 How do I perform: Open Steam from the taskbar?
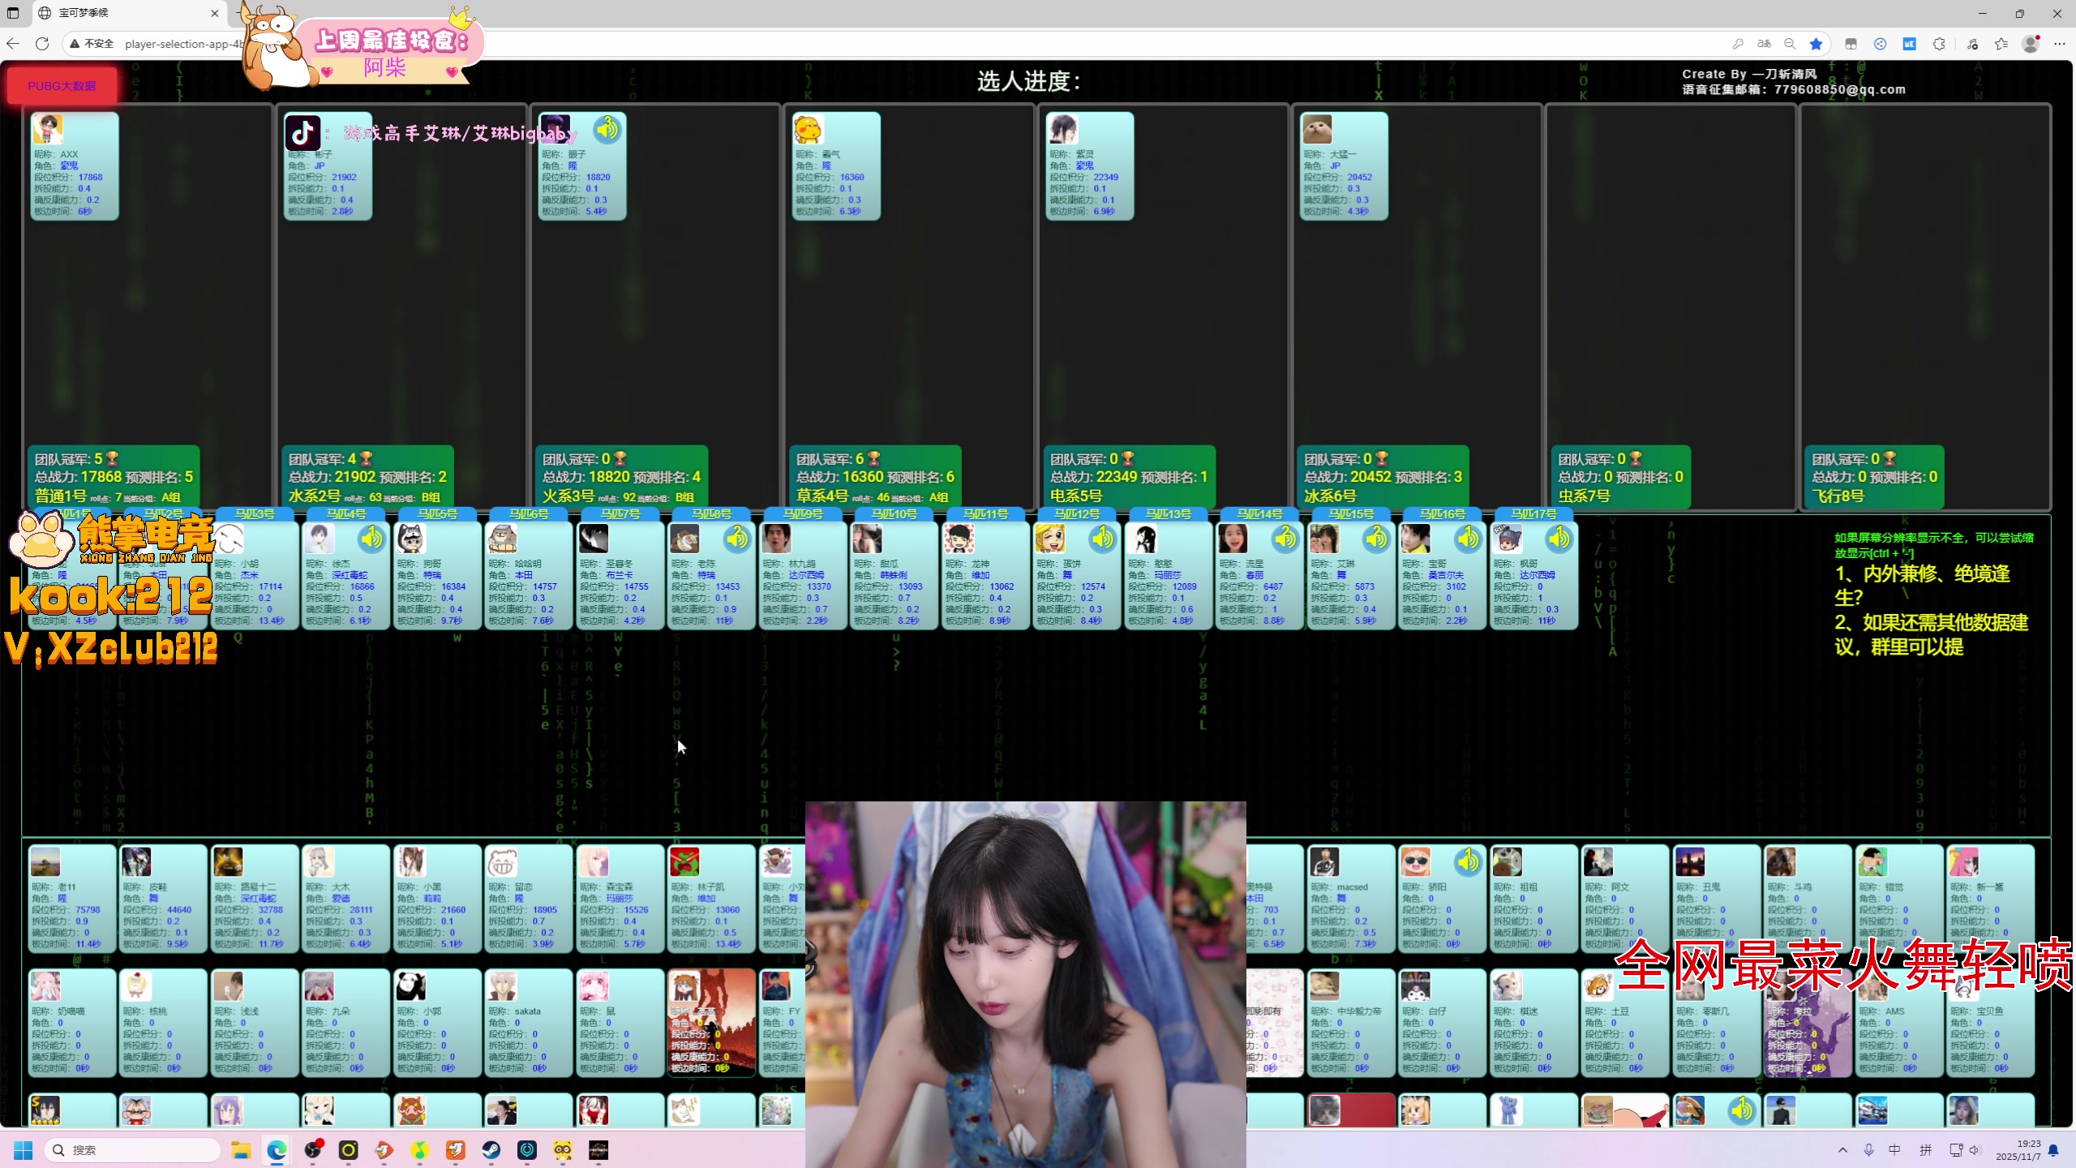491,1150
